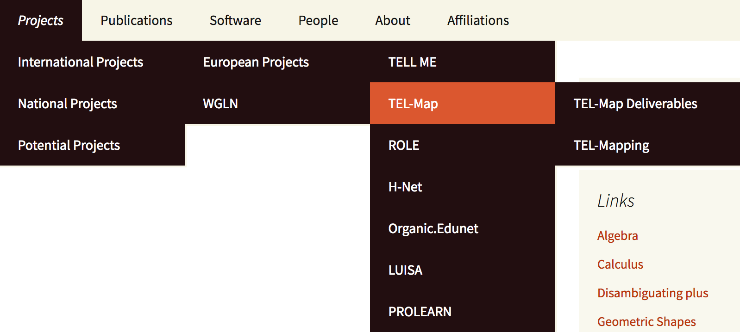The width and height of the screenshot is (740, 332).
Task: Open the Projects menu tab
Action: 41,20
